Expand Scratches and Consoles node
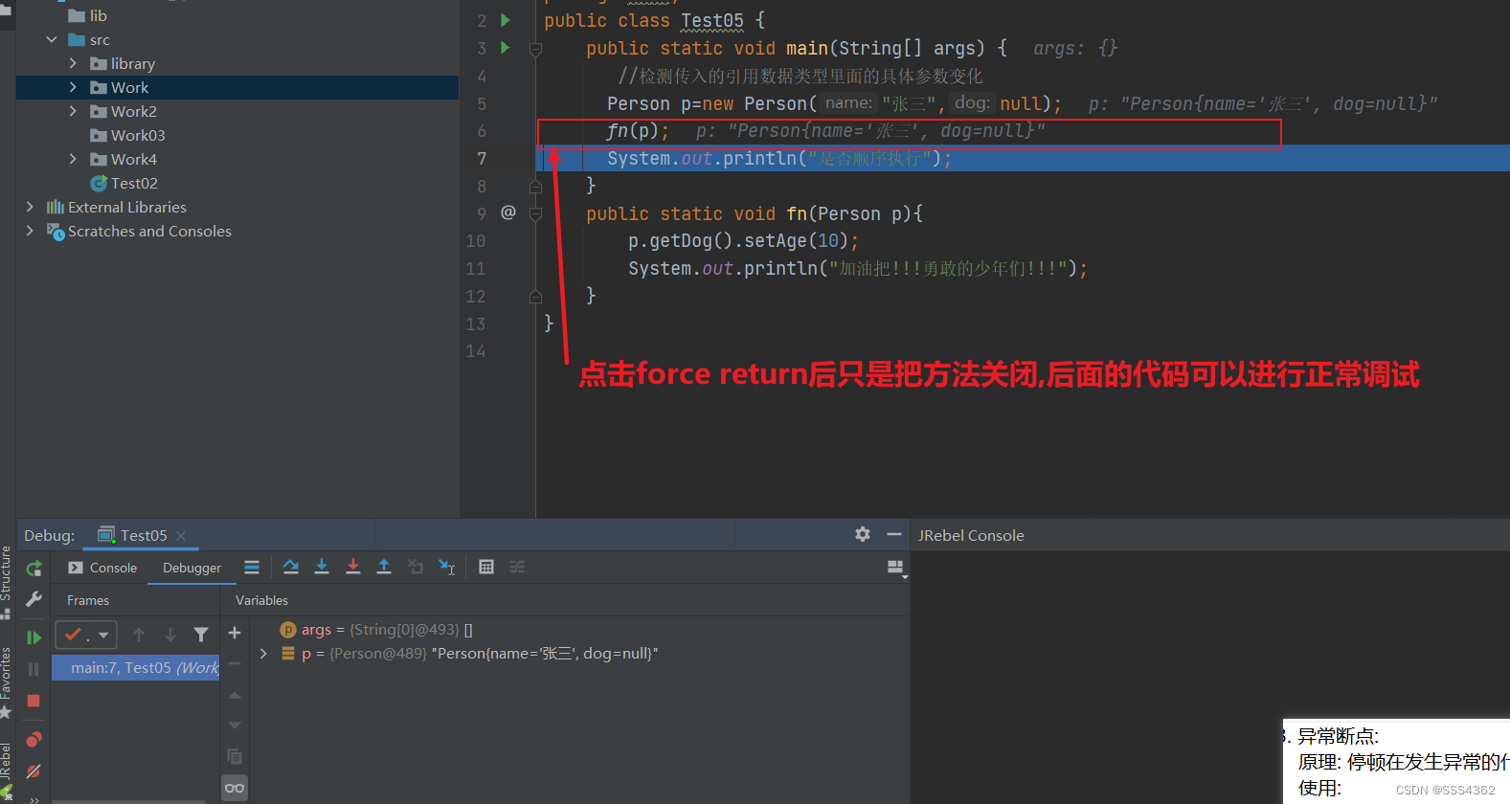The width and height of the screenshot is (1510, 804). click(30, 231)
